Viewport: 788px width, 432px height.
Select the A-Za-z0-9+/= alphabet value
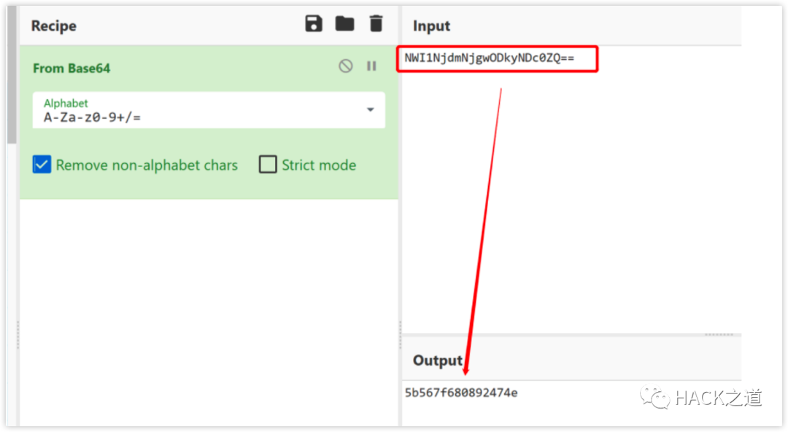pyautogui.click(x=92, y=117)
